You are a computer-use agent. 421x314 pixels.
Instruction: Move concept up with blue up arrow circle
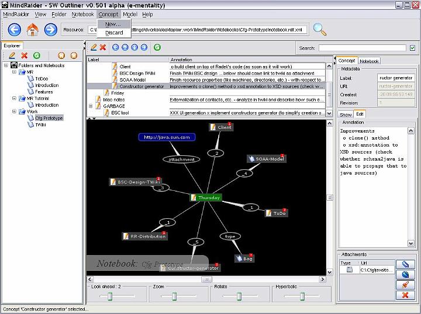[125, 47]
